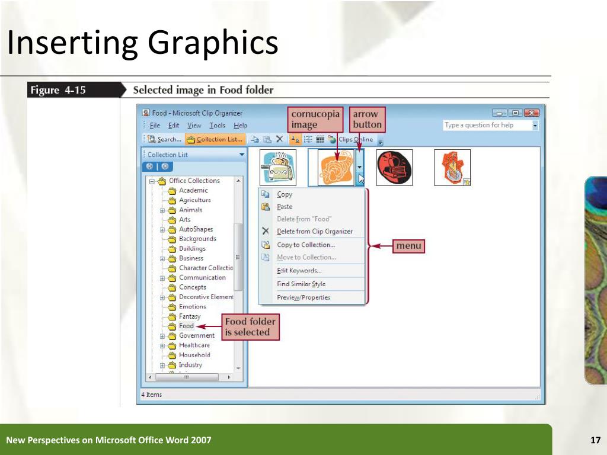This screenshot has width=607, height=455.
Task: Click the Office Collections root folder
Action: click(x=189, y=181)
